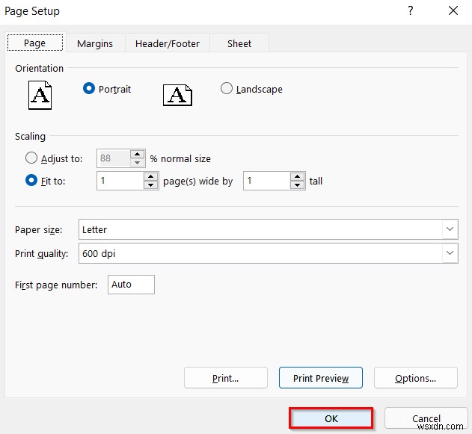Open the Paper size dropdown
472x434 pixels.
pyautogui.click(x=450, y=229)
